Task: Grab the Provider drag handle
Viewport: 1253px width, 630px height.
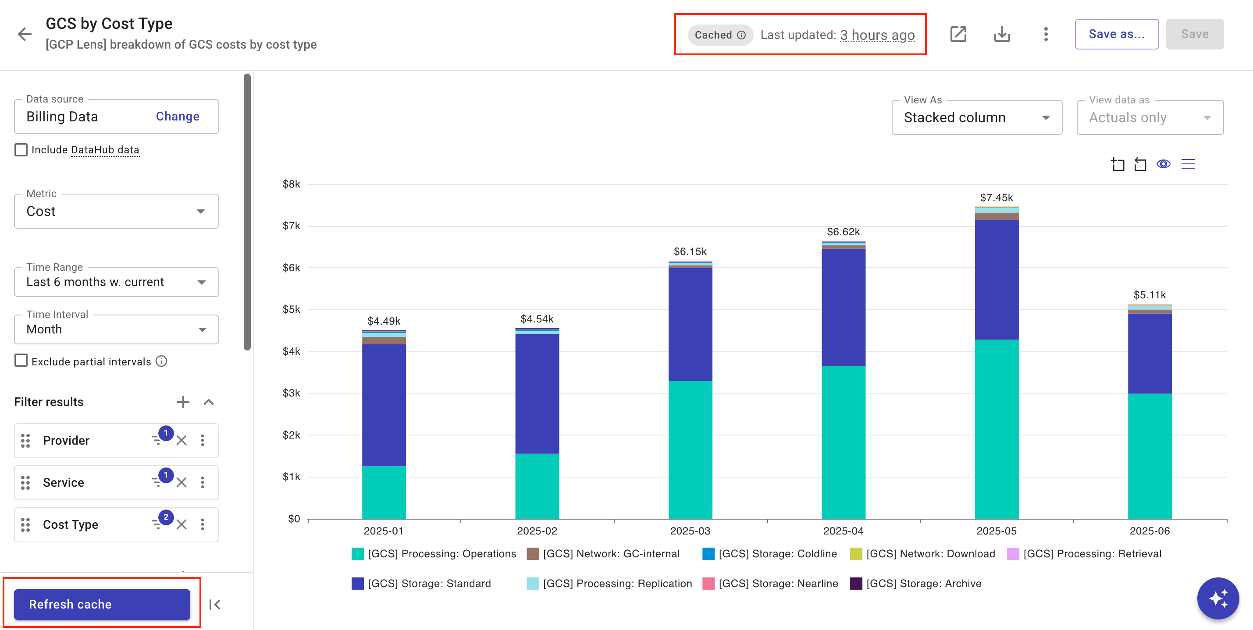Action: pos(25,440)
